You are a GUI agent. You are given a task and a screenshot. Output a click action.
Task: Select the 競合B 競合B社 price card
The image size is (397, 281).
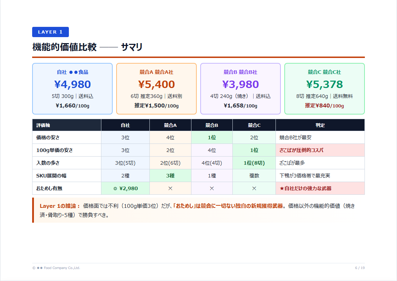tap(240, 88)
